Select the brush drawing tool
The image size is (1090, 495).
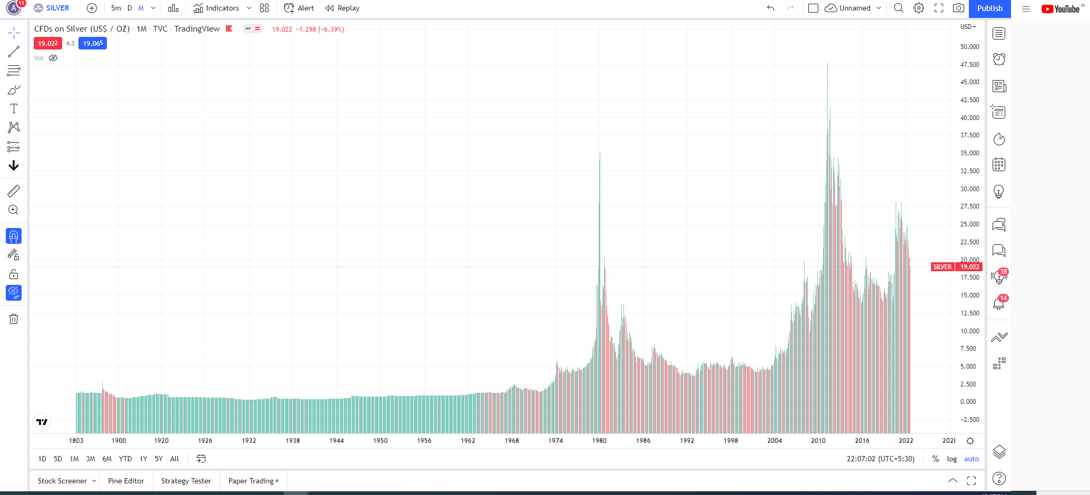point(14,90)
